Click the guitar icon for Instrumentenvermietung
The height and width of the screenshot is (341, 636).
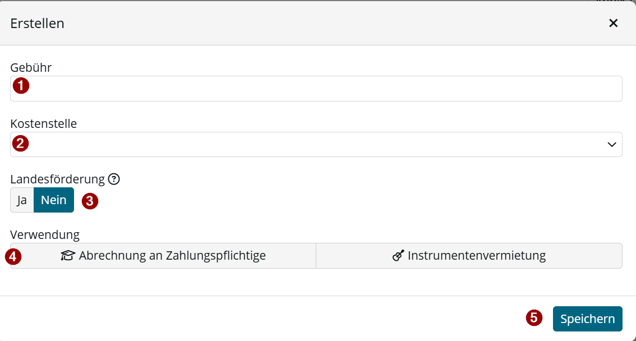398,255
